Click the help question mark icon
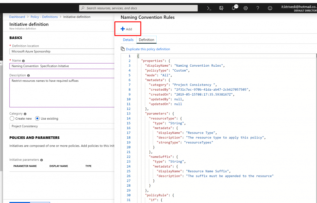 [258, 8]
